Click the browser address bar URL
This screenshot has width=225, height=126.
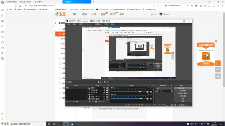tap(42, 6)
